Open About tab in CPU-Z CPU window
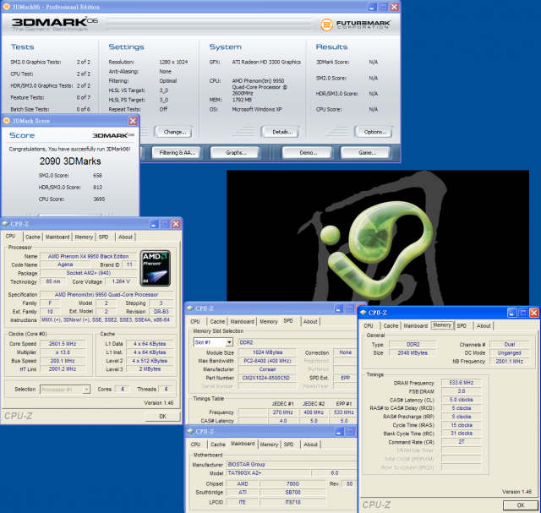 click(x=125, y=237)
